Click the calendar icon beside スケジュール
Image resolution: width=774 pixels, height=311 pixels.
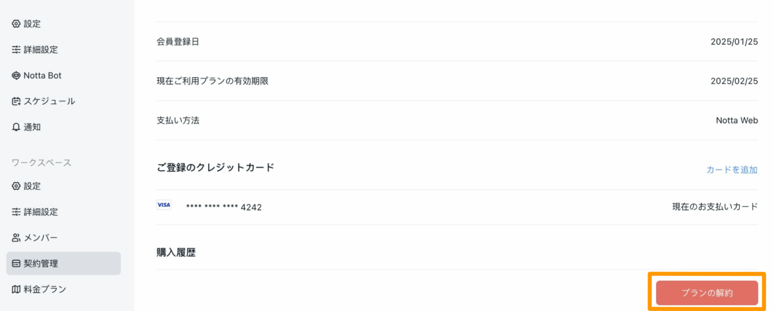coord(16,101)
